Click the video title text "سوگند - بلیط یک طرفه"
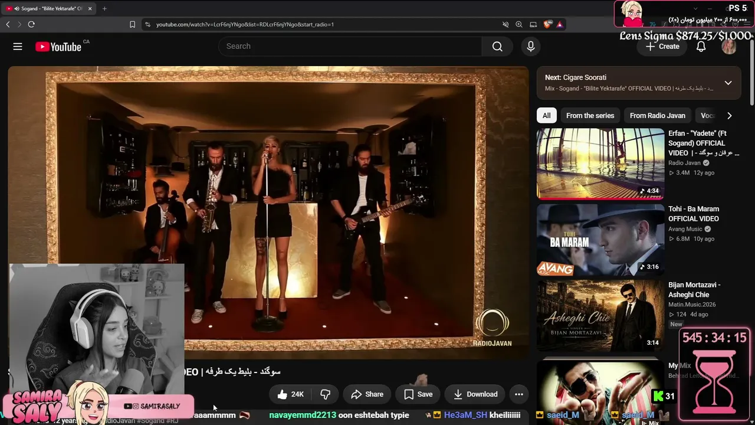This screenshot has height=425, width=755. 244,372
